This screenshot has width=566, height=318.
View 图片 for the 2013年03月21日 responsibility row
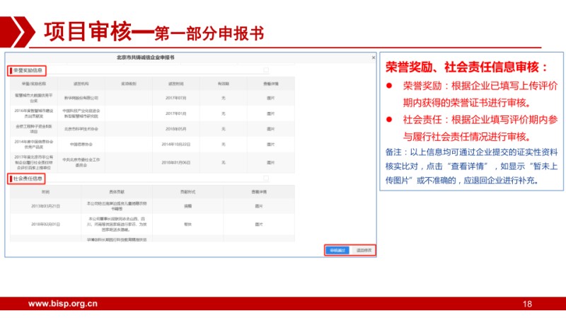click(259, 206)
